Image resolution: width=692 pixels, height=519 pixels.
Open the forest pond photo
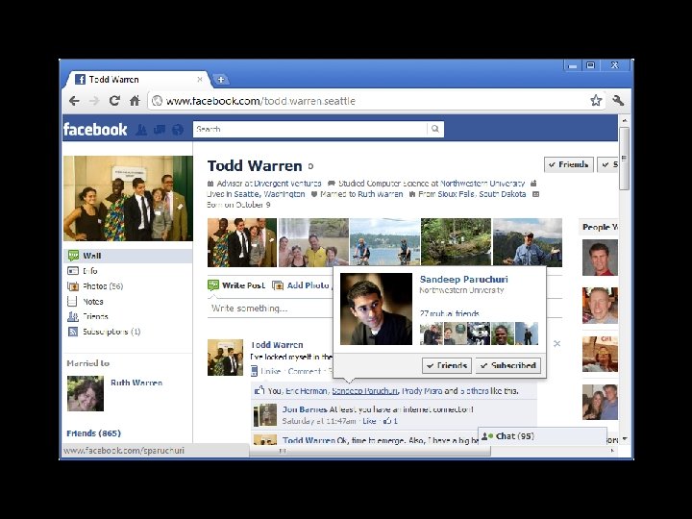456,242
